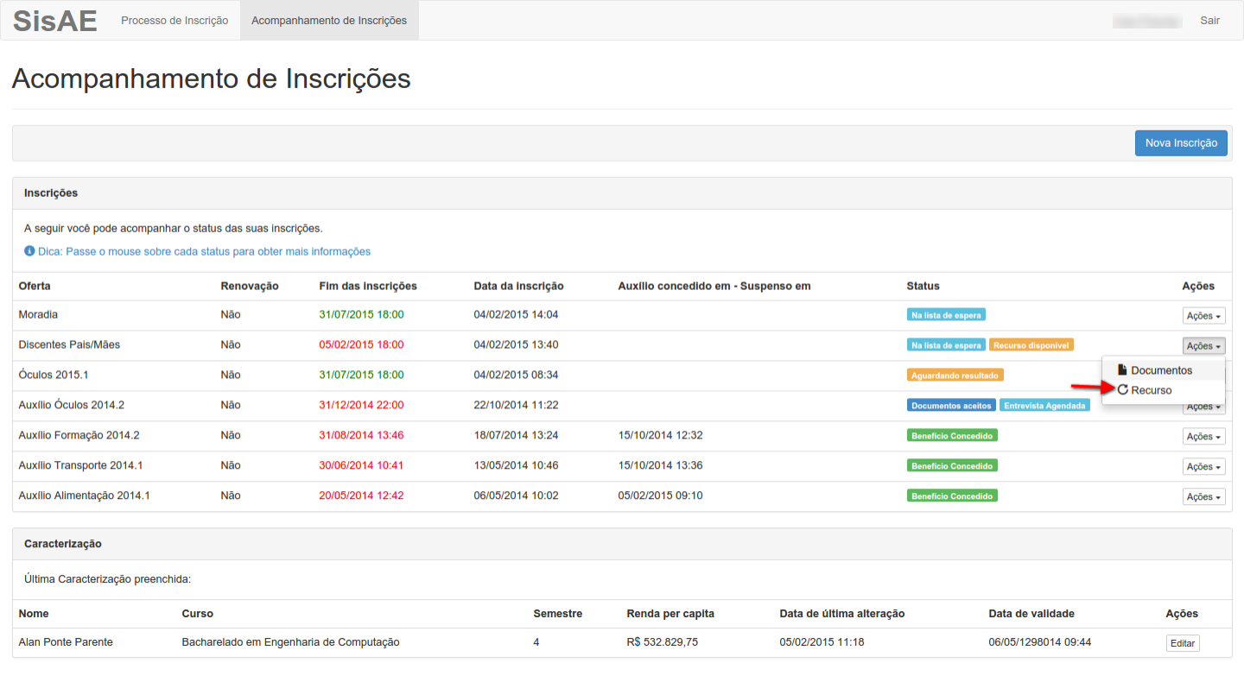Open Ações dropdown for Auxílio Transporte 2014.1
The height and width of the screenshot is (682, 1244).
click(x=1203, y=467)
